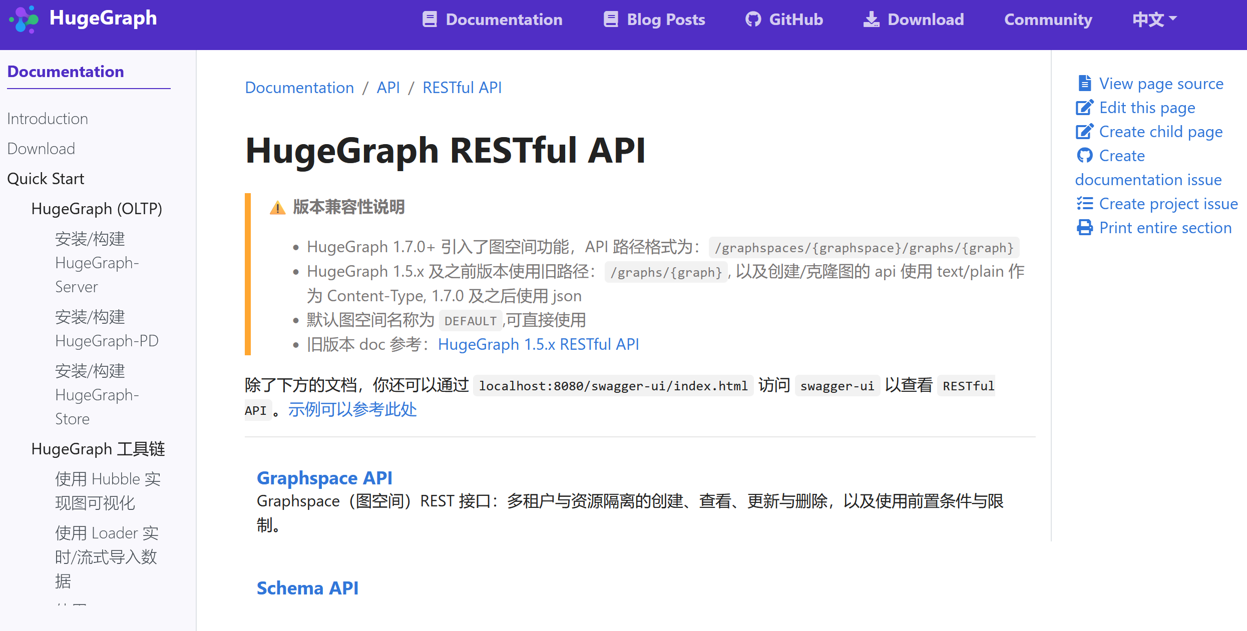Open the Graphspace API heading link
The image size is (1247, 631).
pyautogui.click(x=324, y=478)
